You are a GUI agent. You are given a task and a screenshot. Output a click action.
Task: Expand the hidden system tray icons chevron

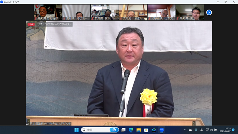185,130
